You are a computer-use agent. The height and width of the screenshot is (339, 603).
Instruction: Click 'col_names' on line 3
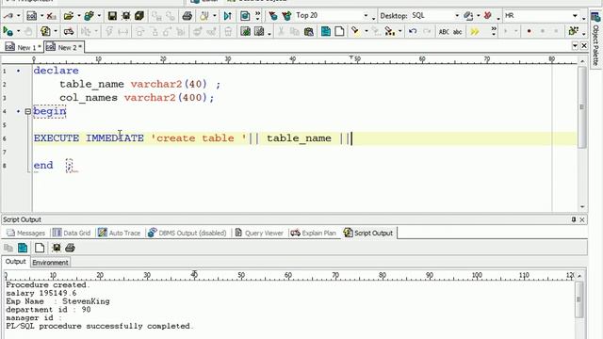(x=89, y=98)
